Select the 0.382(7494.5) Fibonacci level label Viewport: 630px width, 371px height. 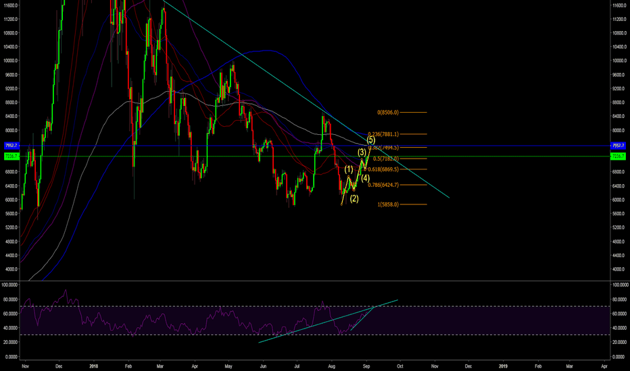tap(383, 148)
